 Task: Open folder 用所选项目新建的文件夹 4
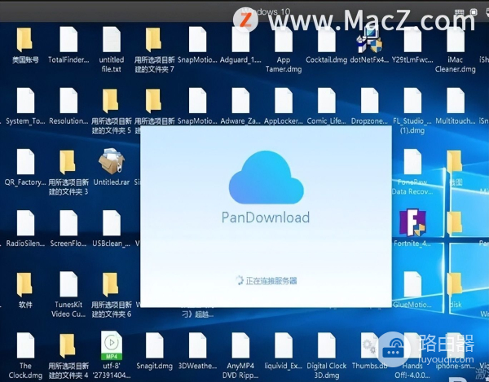68,345
